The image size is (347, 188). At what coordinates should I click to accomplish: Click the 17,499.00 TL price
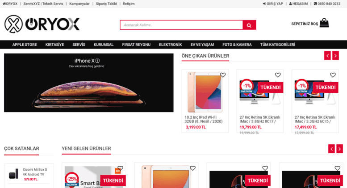click(305, 127)
